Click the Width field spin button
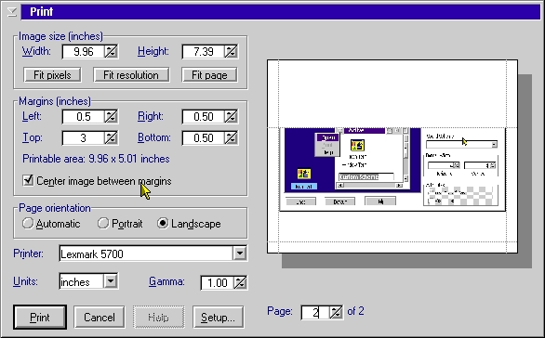This screenshot has height=338, width=545. pos(112,52)
